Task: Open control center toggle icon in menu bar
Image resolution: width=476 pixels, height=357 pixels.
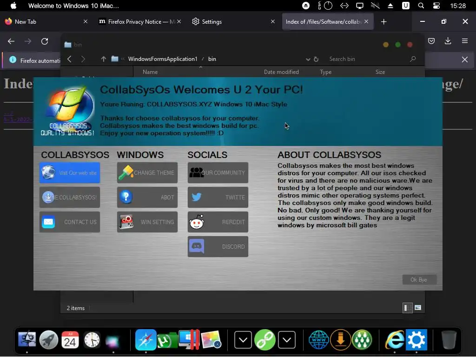Action: (x=436, y=6)
